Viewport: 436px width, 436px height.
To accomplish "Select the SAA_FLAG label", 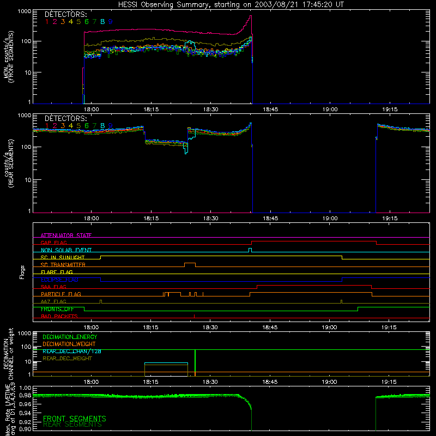I will 53,287.
